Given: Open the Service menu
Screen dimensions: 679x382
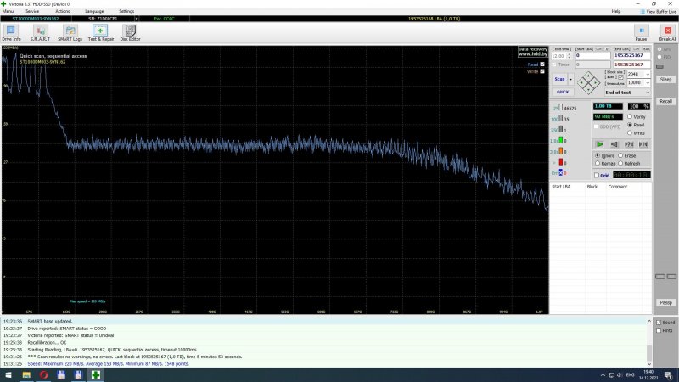Looking at the screenshot, I should click(32, 11).
